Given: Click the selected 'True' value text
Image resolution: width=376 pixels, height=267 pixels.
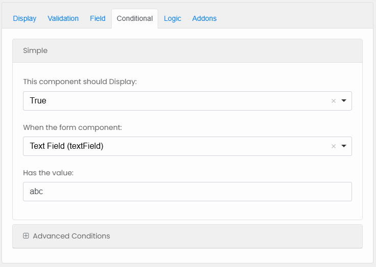Looking at the screenshot, I should (38, 101).
